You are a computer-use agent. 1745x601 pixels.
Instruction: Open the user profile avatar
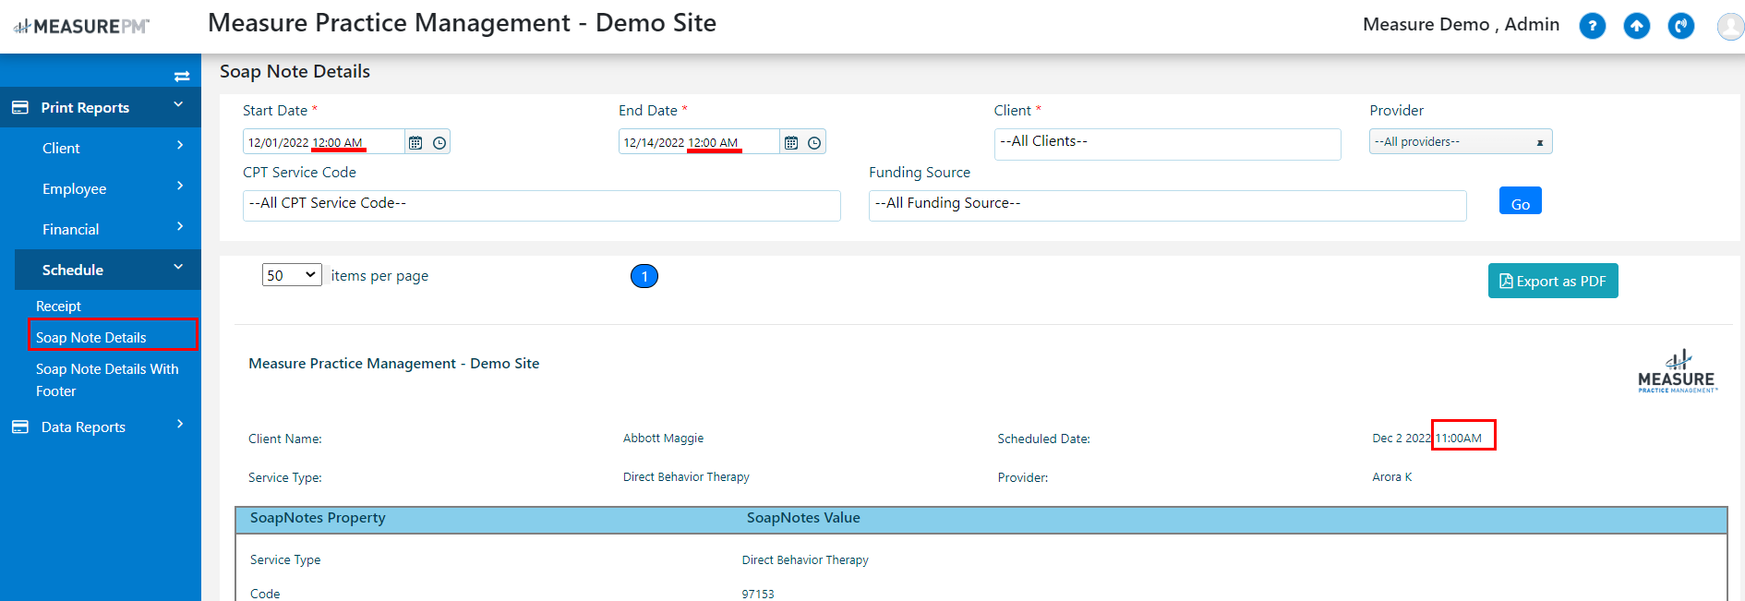coord(1730,26)
